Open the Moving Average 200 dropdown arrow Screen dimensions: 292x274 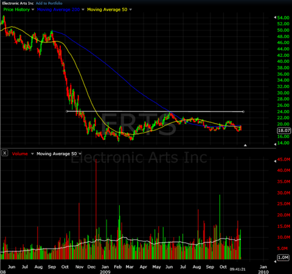[83, 10]
